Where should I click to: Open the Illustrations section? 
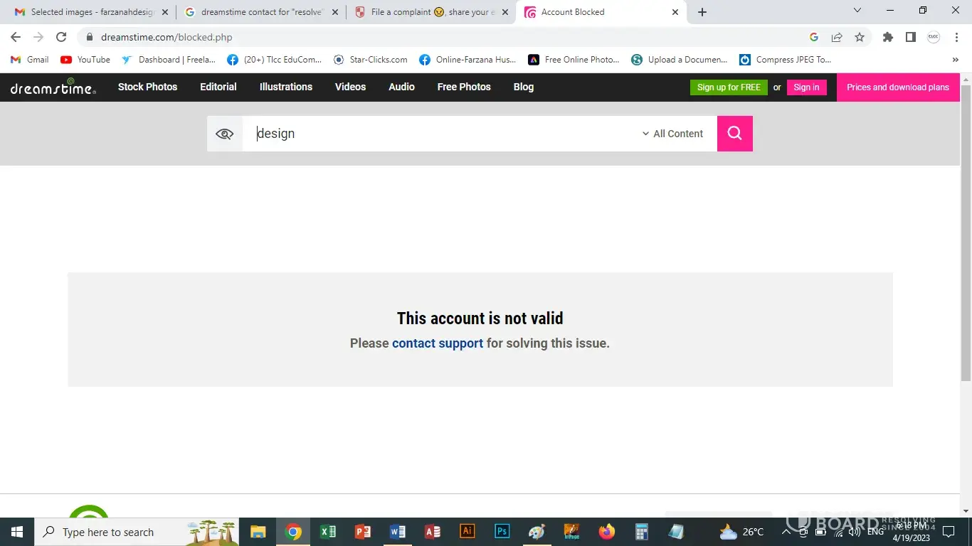coord(286,87)
